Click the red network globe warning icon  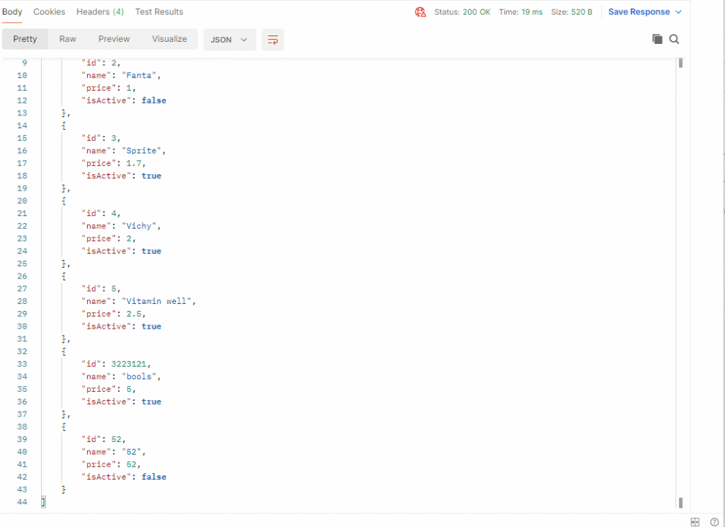(421, 12)
